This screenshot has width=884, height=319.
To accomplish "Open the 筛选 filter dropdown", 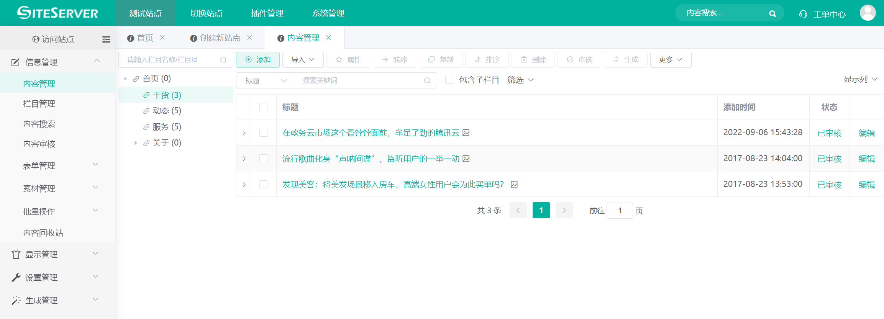I will pyautogui.click(x=520, y=80).
